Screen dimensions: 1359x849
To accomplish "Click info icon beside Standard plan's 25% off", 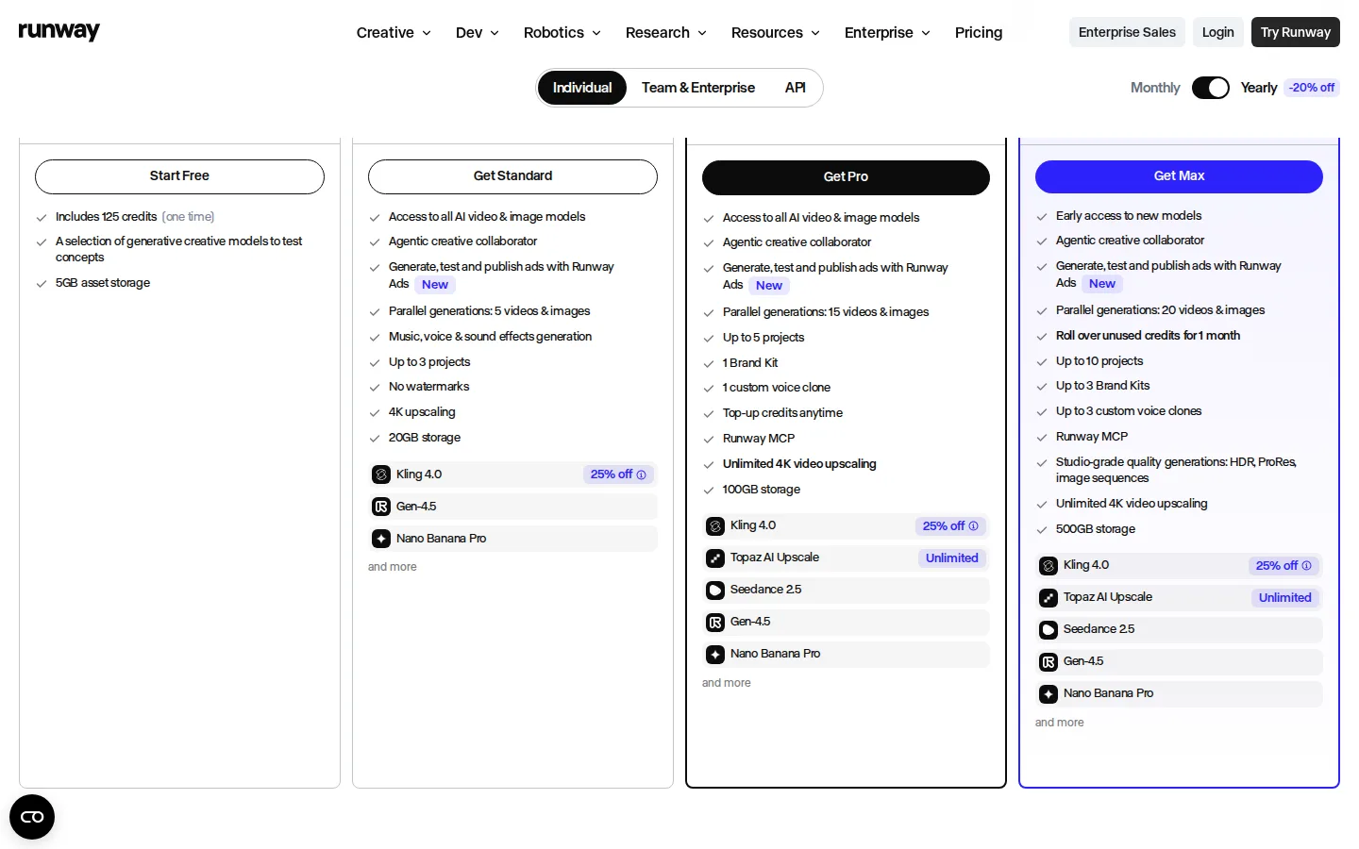I will 642,474.
